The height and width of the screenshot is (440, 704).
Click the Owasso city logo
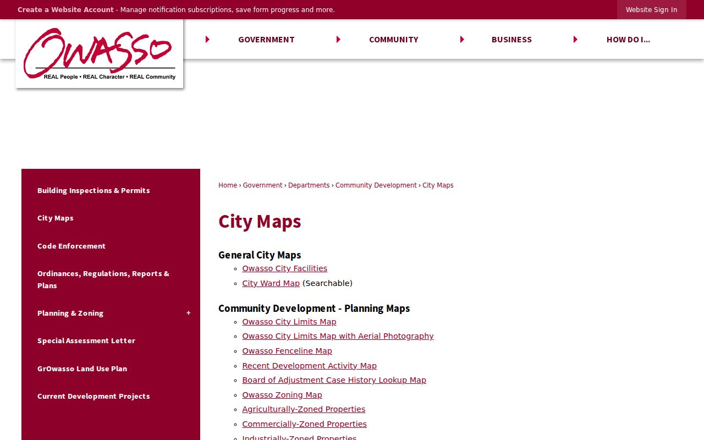(x=100, y=54)
